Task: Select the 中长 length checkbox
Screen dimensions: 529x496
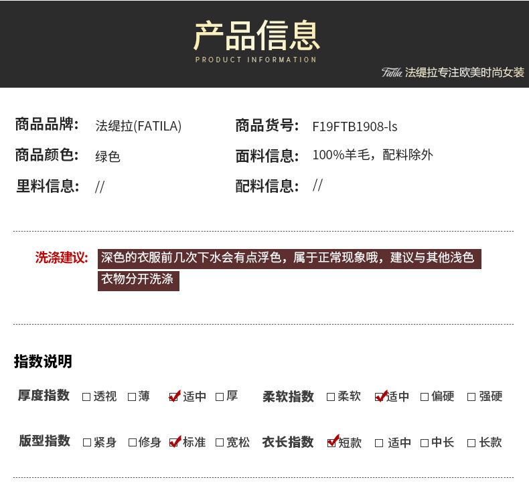Action: click(425, 442)
